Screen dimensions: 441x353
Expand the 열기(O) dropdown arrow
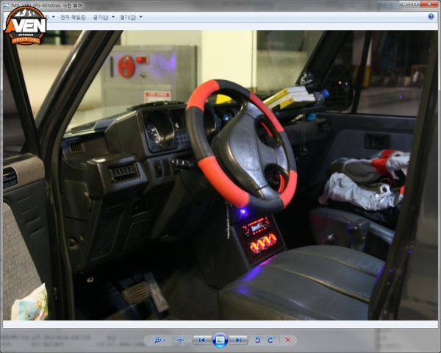tap(140, 17)
